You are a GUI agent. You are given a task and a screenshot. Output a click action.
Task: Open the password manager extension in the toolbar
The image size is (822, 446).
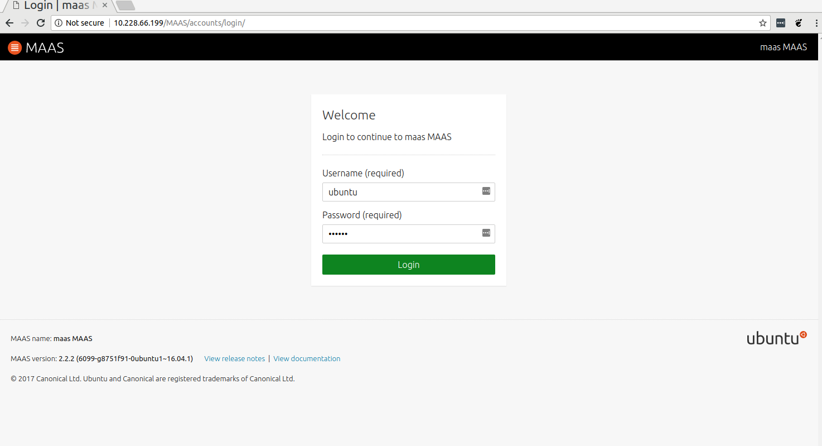(781, 23)
